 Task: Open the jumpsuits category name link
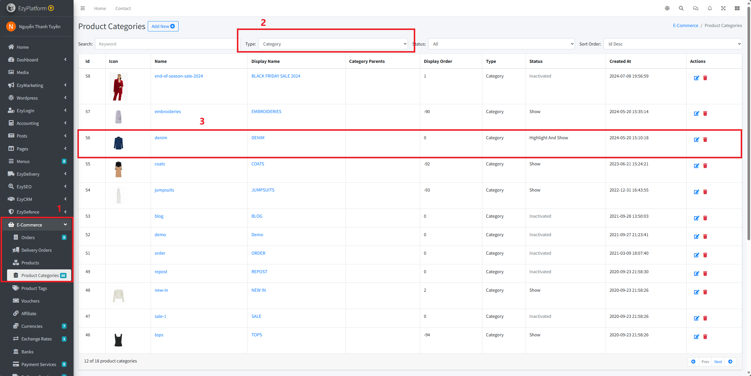[x=164, y=190]
